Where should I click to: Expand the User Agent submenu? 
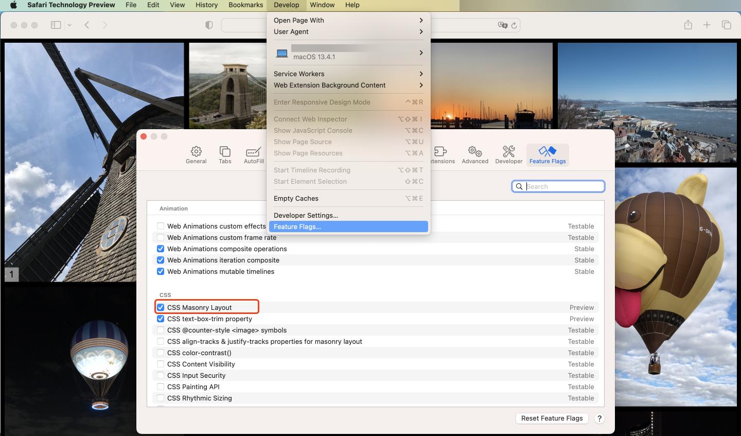point(348,31)
